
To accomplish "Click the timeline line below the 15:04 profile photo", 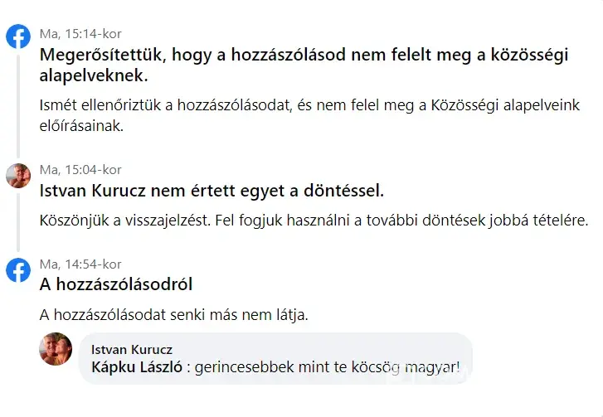I will click(18, 220).
